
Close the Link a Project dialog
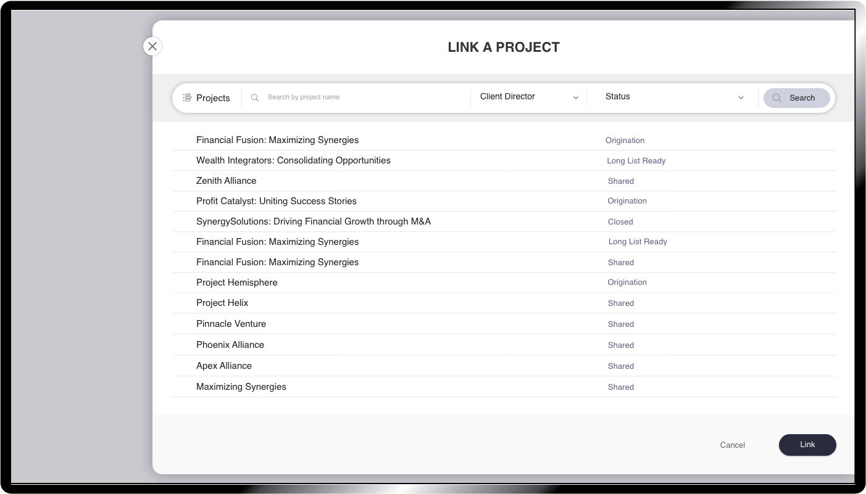click(152, 46)
